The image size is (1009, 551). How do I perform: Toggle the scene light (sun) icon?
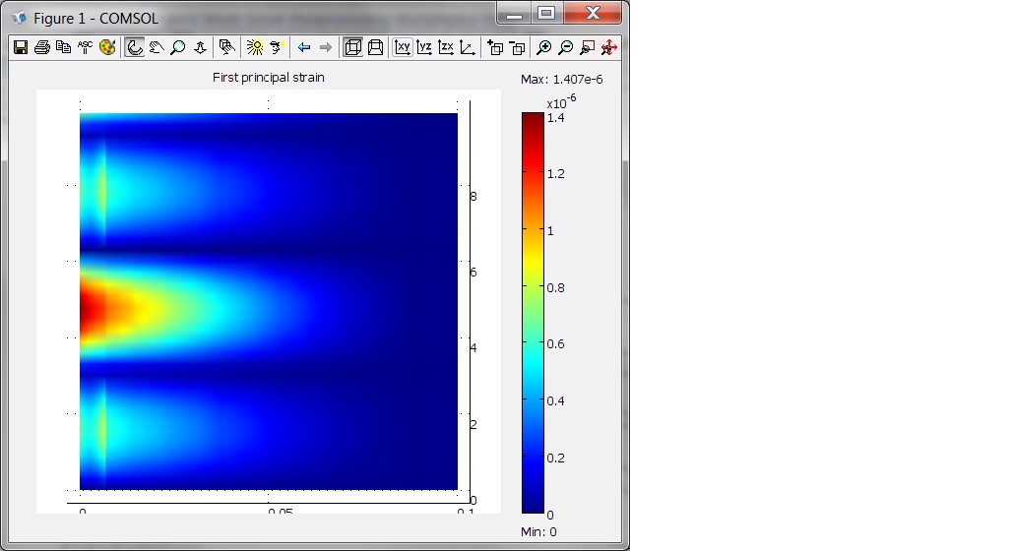click(x=255, y=47)
